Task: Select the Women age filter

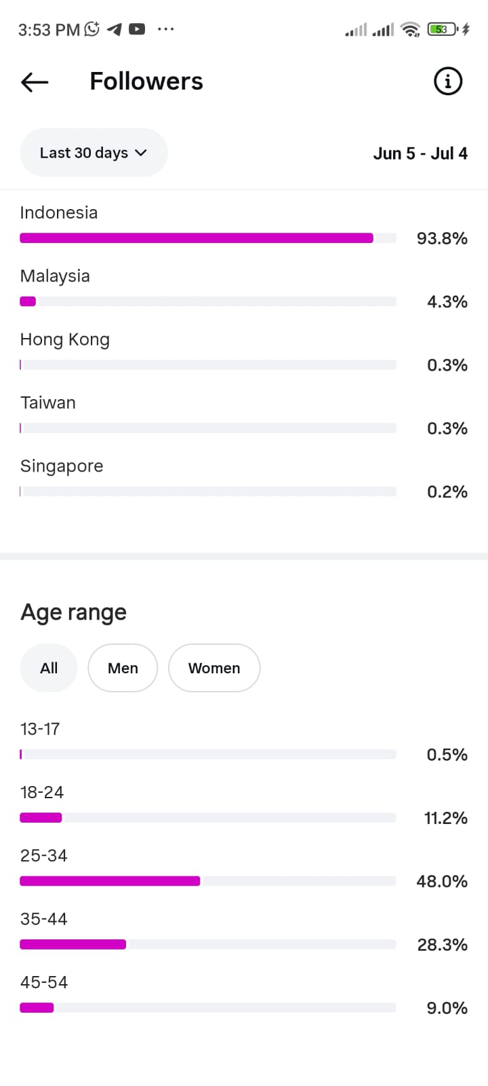Action: [214, 668]
